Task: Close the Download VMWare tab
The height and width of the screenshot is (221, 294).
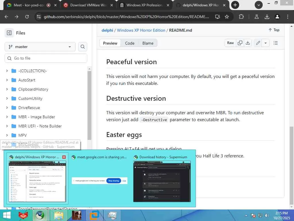Action: click(x=112, y=5)
